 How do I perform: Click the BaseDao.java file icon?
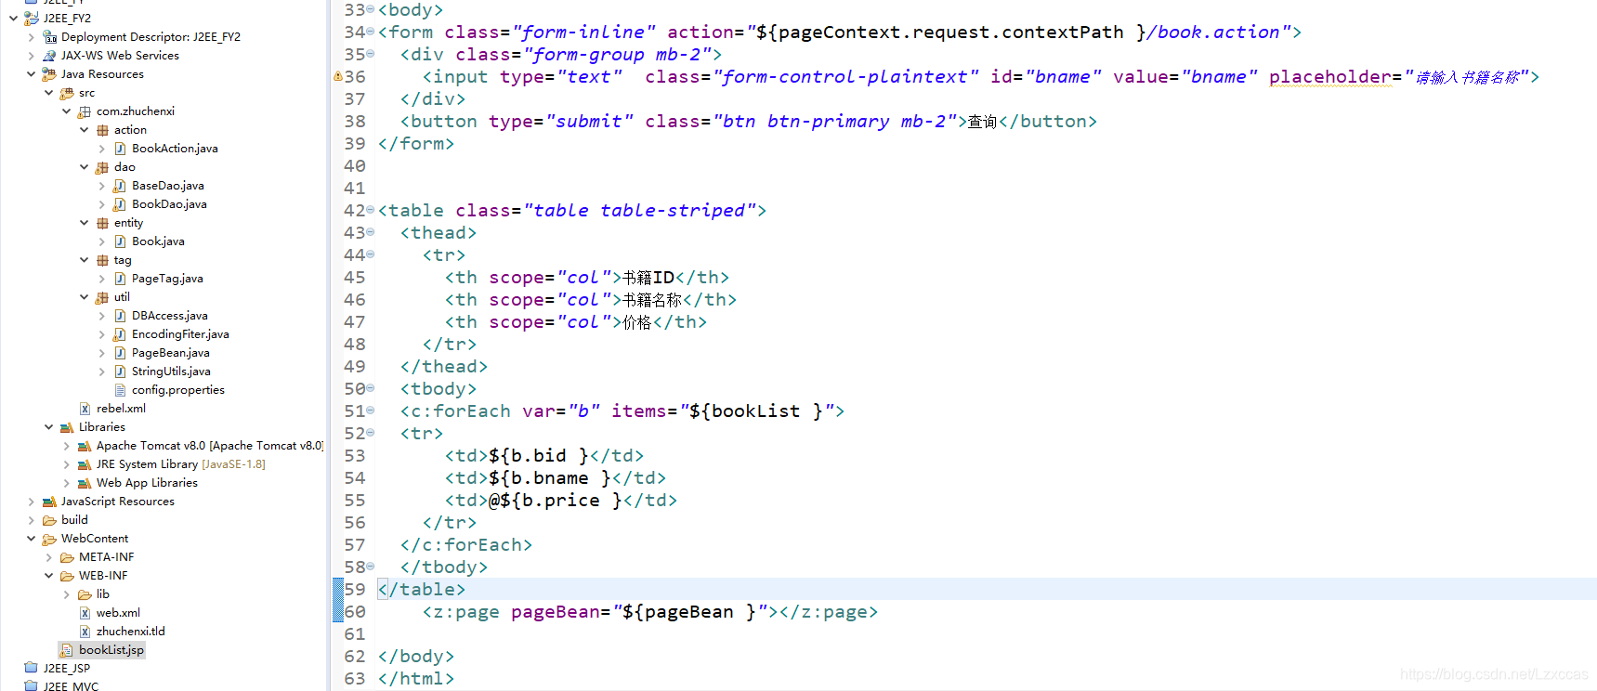(x=120, y=186)
